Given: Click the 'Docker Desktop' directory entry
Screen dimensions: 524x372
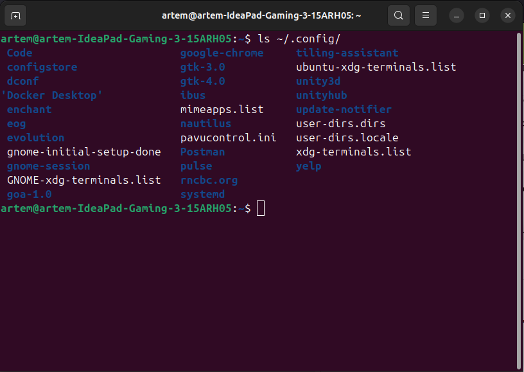Looking at the screenshot, I should 52,95.
